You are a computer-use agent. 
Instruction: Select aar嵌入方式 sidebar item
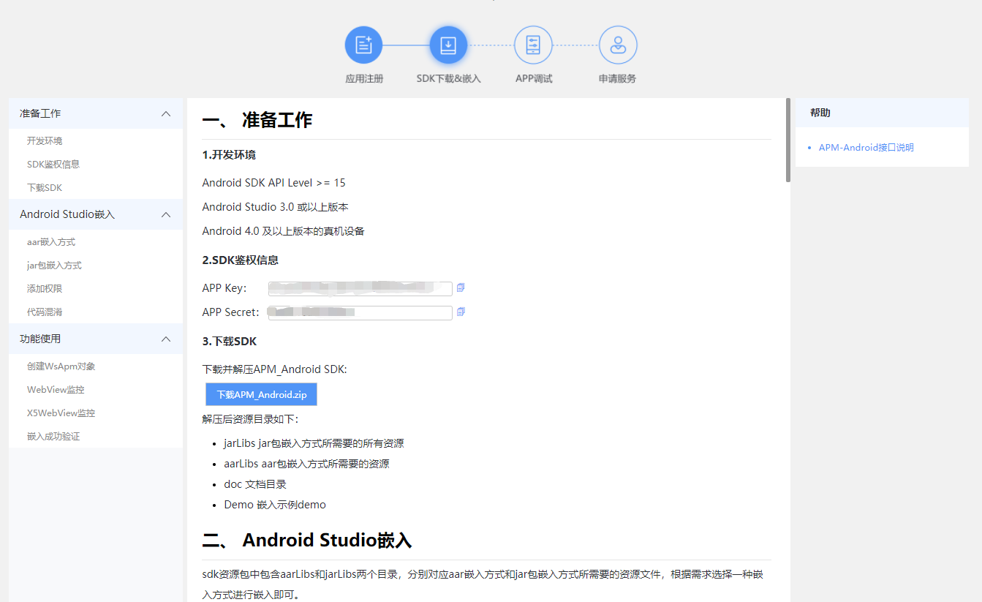coord(51,241)
